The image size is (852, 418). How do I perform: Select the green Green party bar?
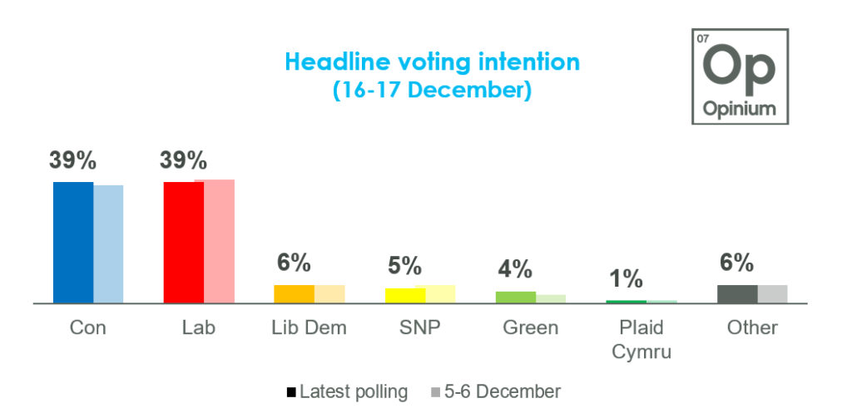516,298
